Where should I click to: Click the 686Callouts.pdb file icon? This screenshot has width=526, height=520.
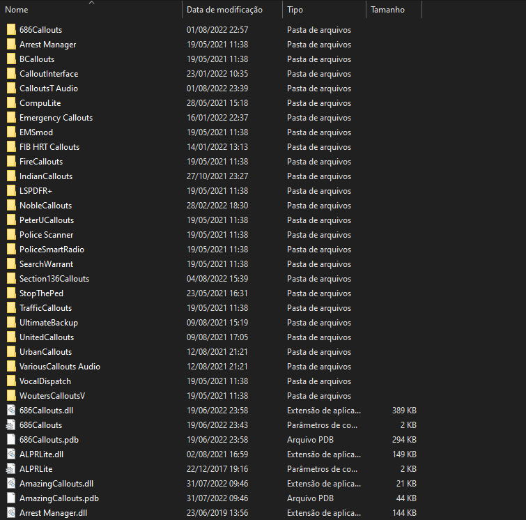click(11, 439)
